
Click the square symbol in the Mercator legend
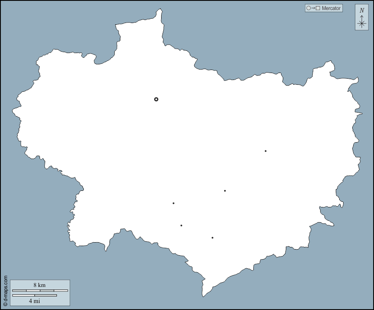(x=318, y=8)
